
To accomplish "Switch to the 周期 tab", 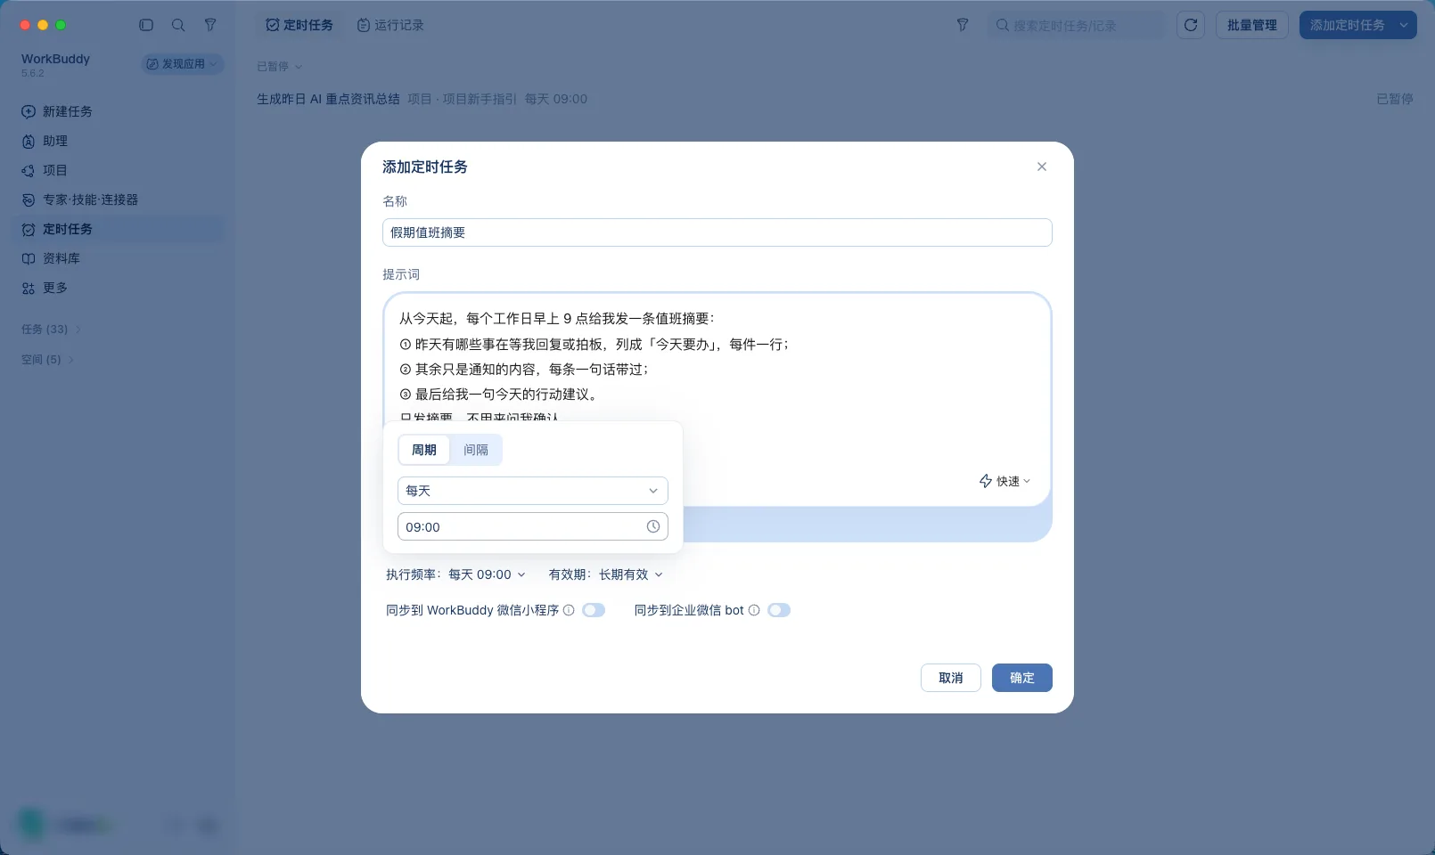I will [x=424, y=450].
